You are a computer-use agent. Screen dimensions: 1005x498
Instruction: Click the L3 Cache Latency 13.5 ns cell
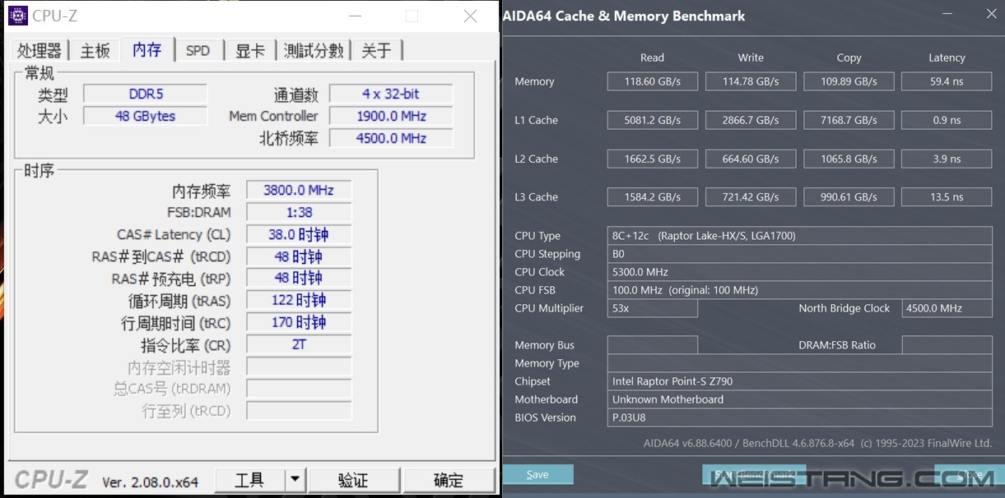(x=947, y=197)
